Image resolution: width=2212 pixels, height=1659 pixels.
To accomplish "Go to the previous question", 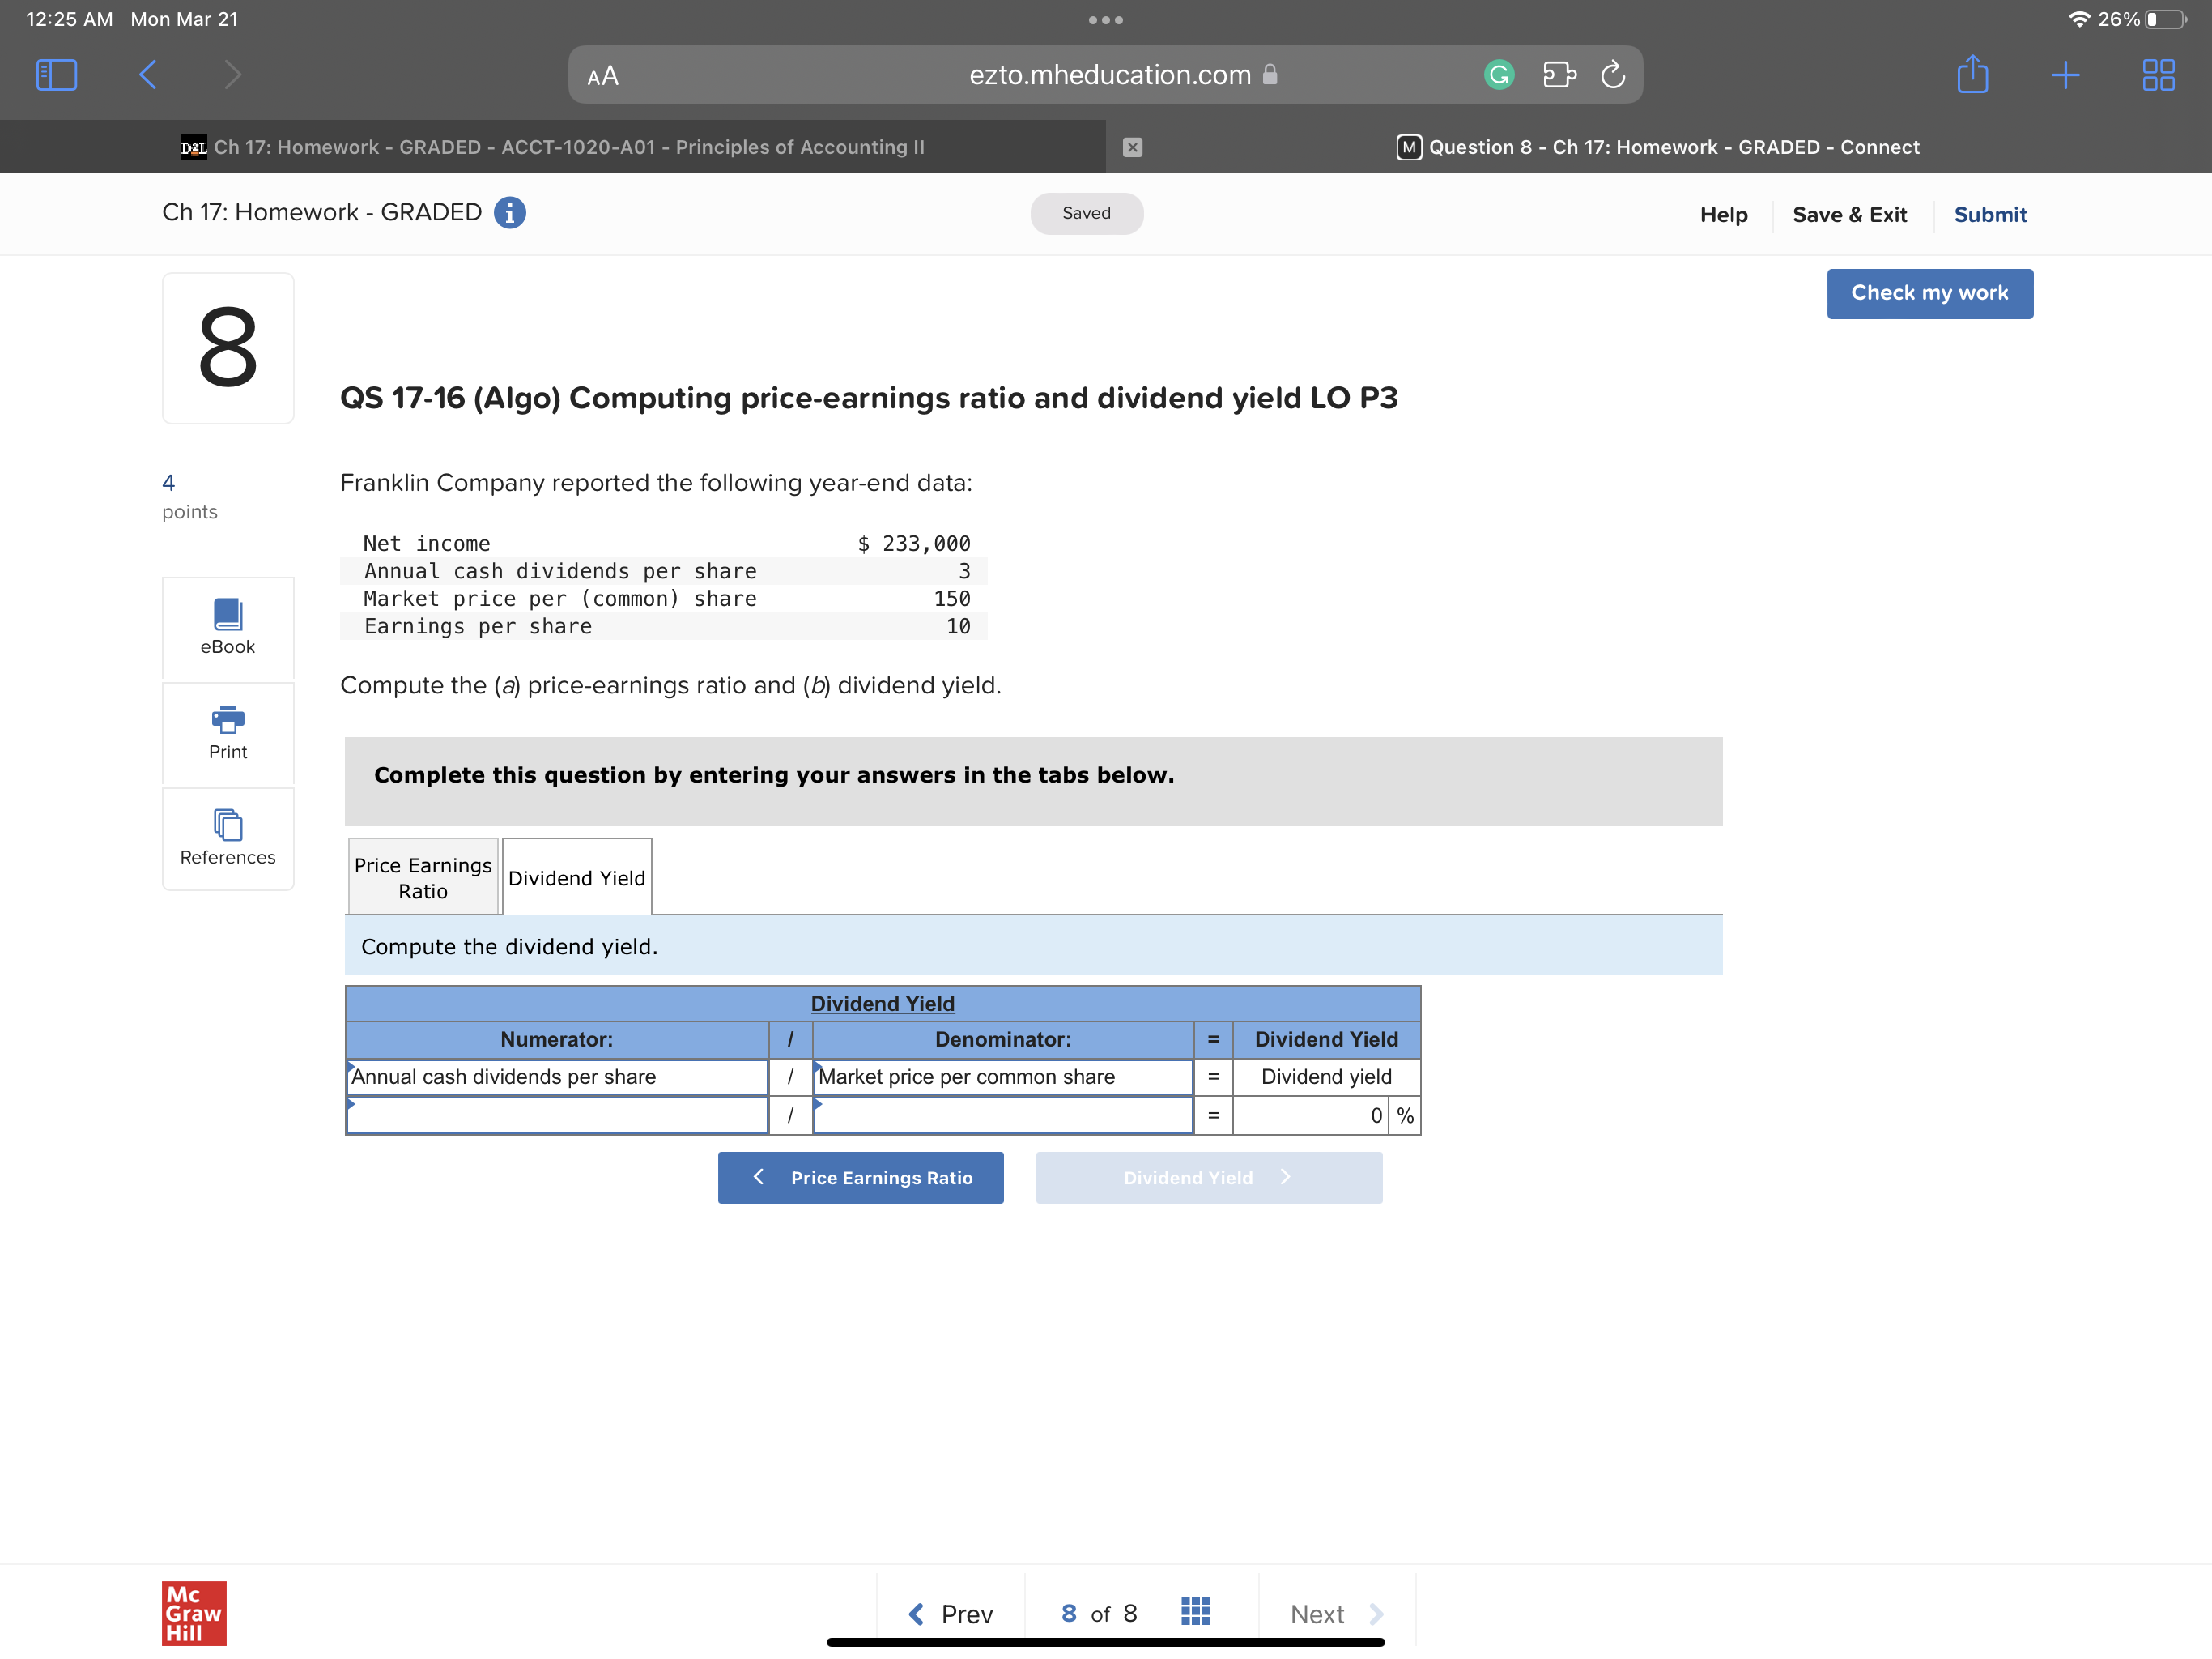I will click(951, 1613).
